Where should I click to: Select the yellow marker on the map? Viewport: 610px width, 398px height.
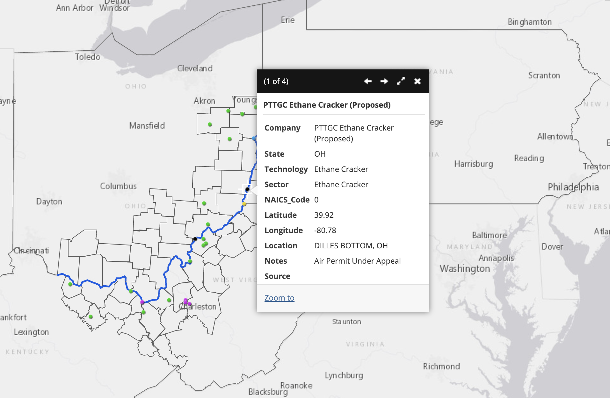244,204
